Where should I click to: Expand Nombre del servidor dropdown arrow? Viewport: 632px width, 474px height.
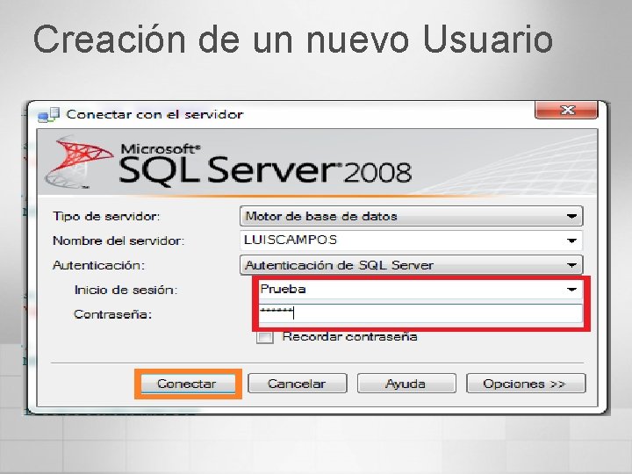click(x=571, y=241)
